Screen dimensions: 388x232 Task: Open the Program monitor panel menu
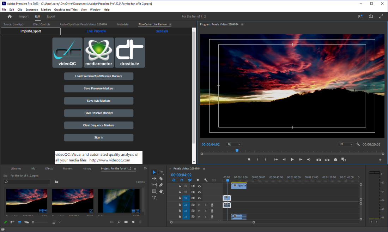point(242,24)
